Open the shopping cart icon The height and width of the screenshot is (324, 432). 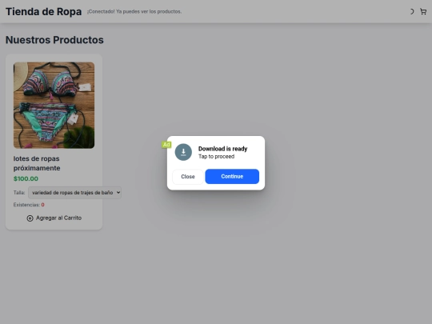(423, 11)
